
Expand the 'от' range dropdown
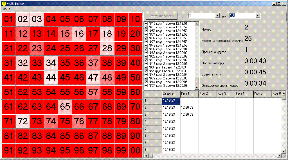pyautogui.click(x=217, y=16)
